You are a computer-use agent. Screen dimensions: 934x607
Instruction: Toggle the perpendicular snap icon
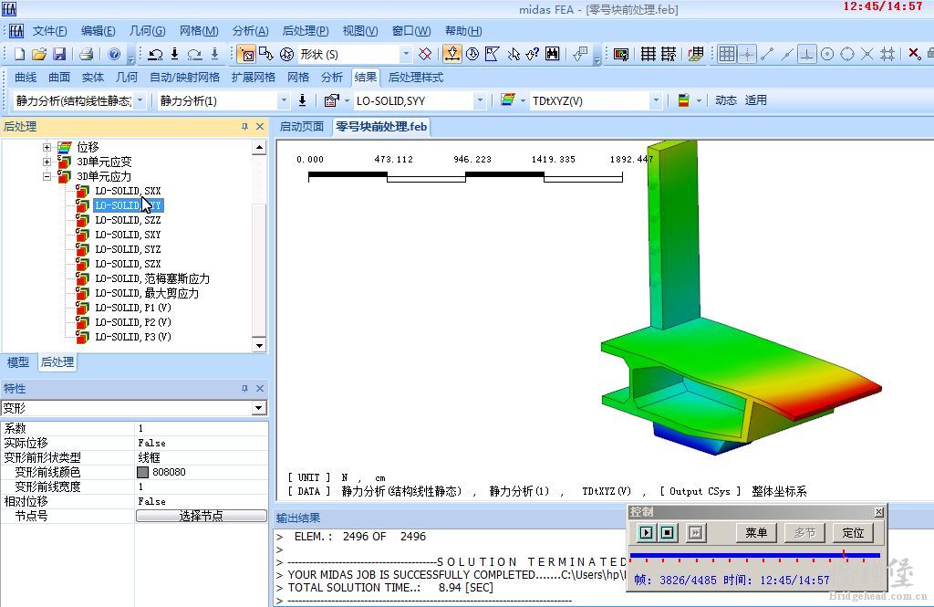point(807,54)
